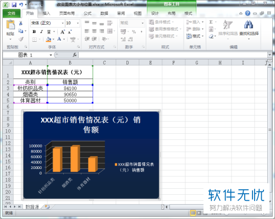Screen dimensions: 275x219
Task: Open the number format dropdown 常规
Action: (x=142, y=23)
